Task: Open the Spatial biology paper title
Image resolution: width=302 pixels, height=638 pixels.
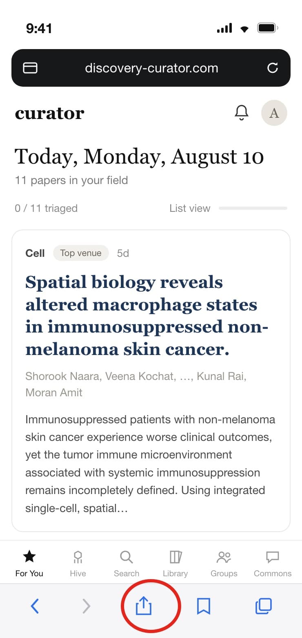Action: [x=147, y=316]
